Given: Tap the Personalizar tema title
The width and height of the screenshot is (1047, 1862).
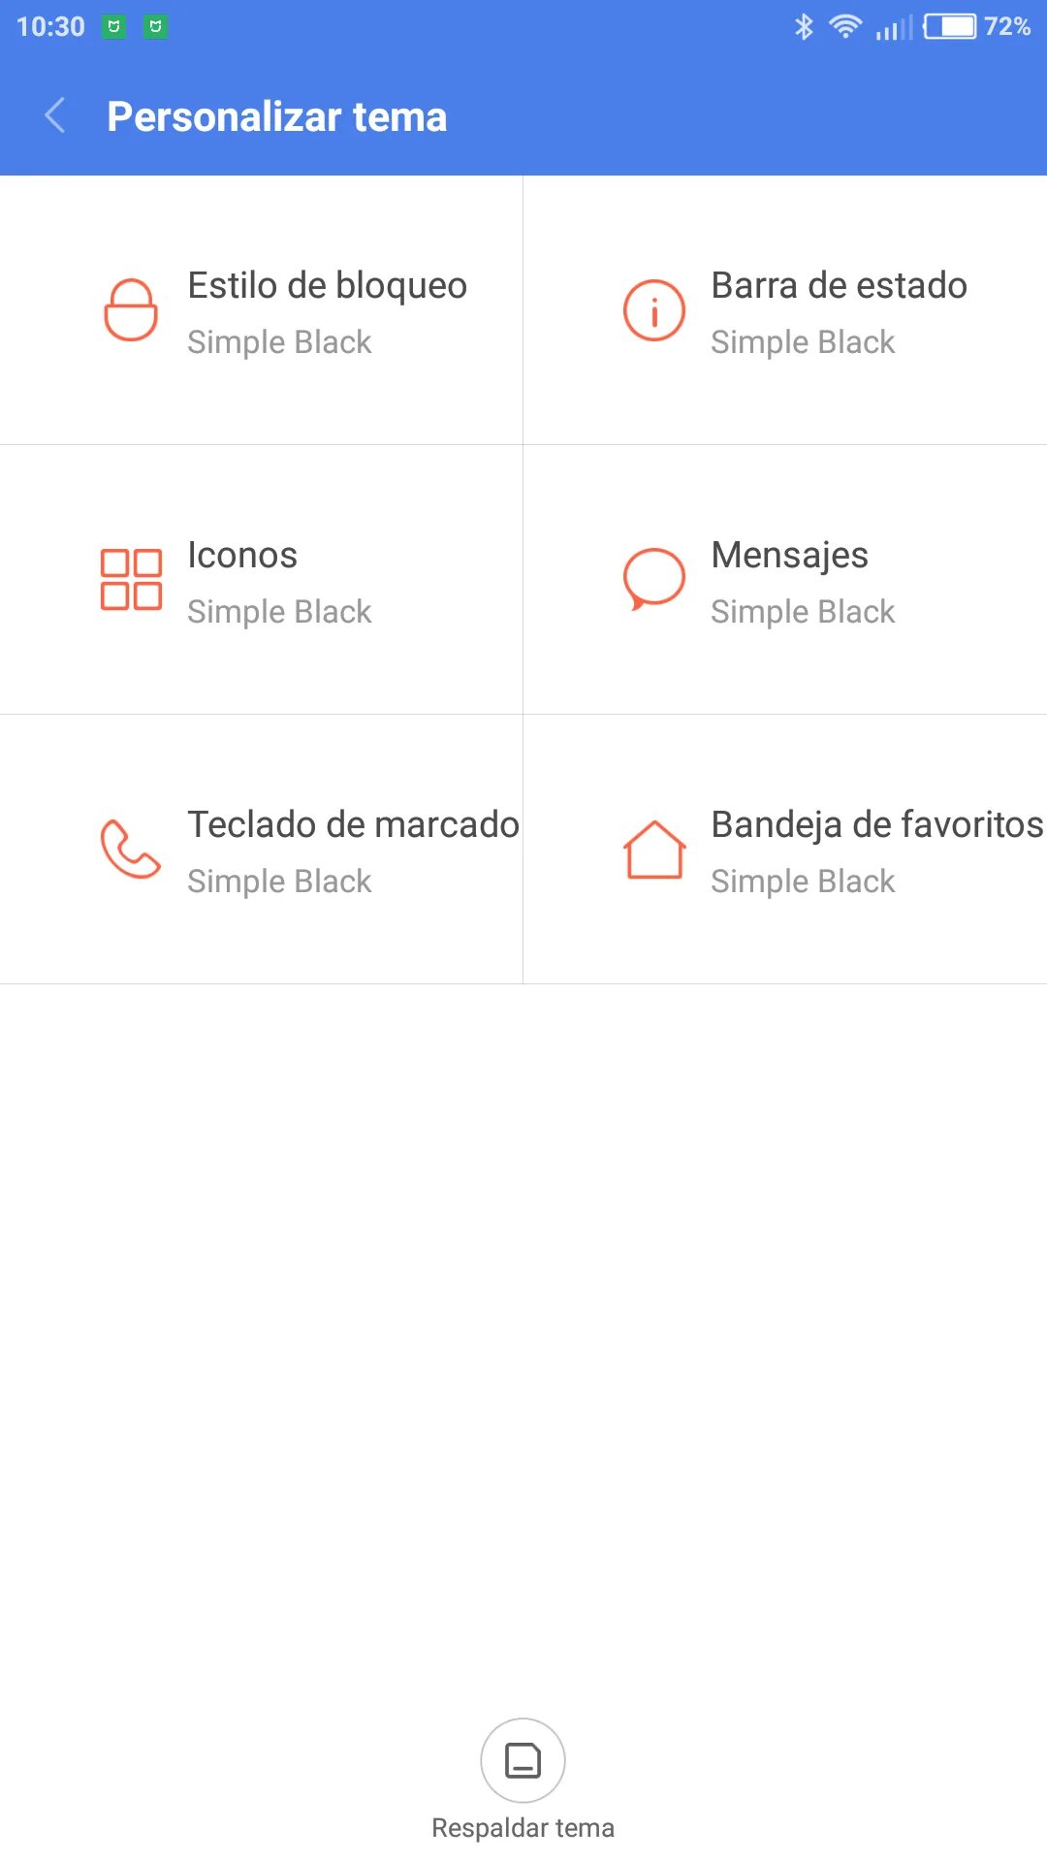Looking at the screenshot, I should [276, 117].
